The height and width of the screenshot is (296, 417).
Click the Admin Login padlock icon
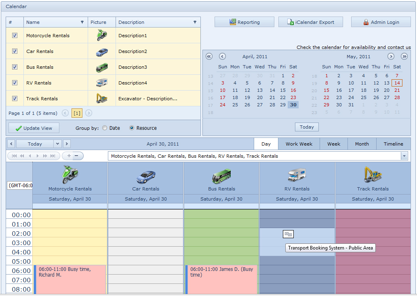(x=366, y=22)
